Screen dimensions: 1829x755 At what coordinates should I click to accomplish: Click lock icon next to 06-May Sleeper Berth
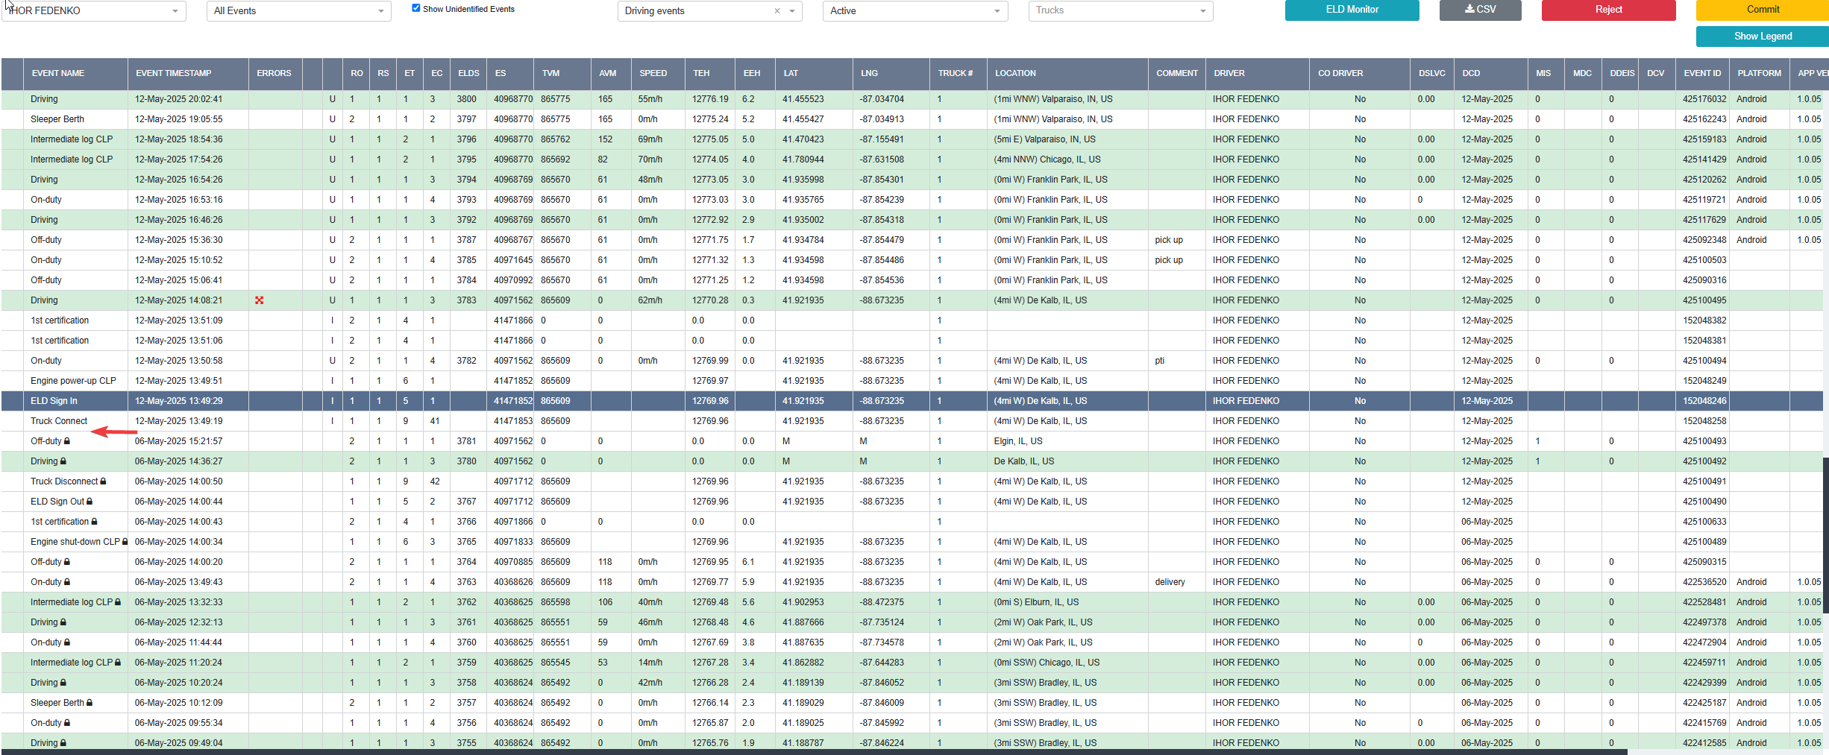[90, 703]
